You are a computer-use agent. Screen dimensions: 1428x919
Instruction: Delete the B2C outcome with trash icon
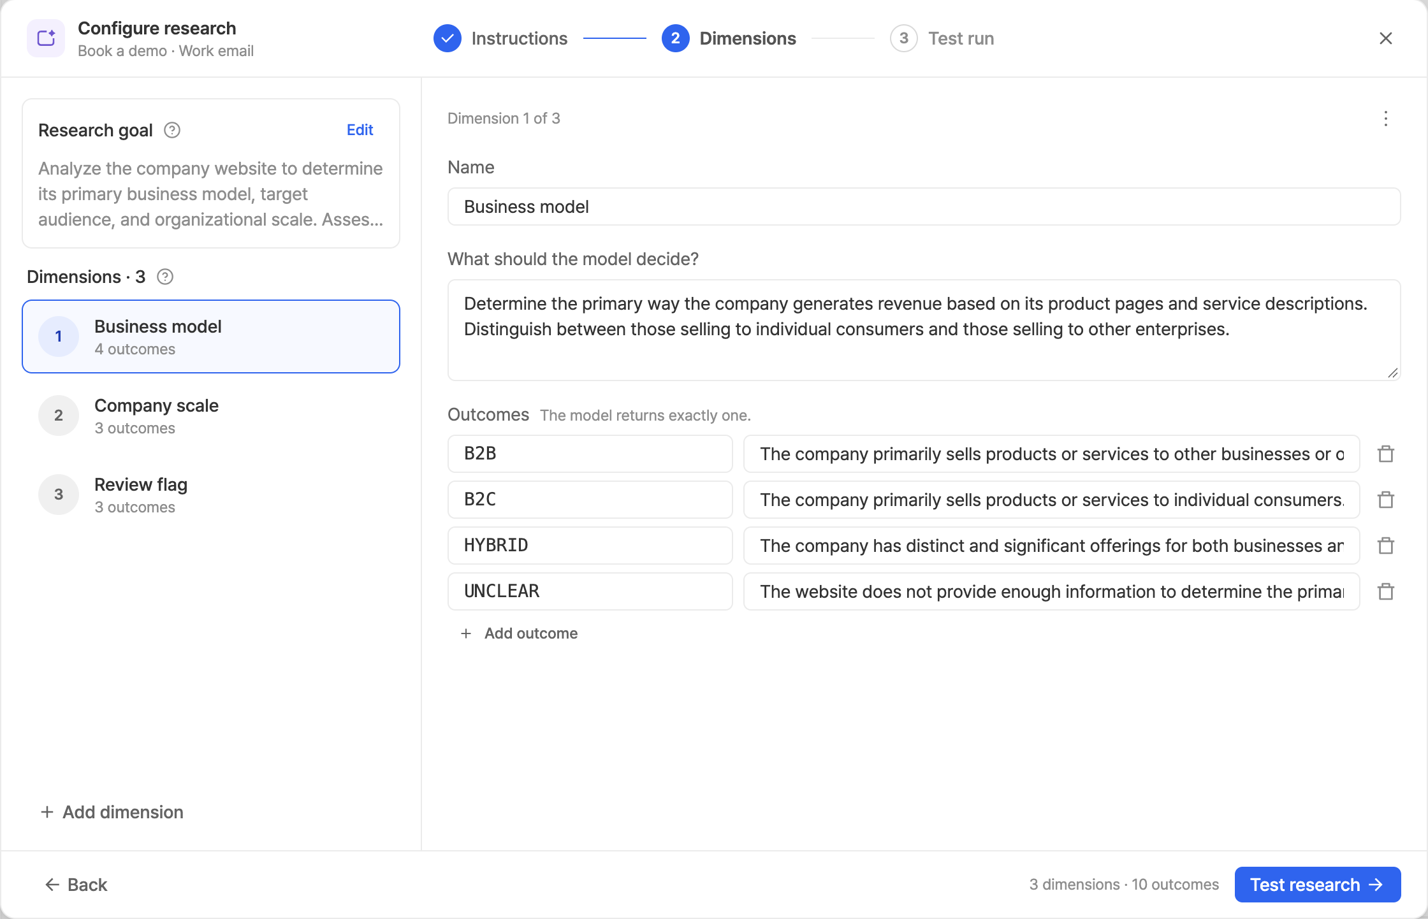(1385, 500)
